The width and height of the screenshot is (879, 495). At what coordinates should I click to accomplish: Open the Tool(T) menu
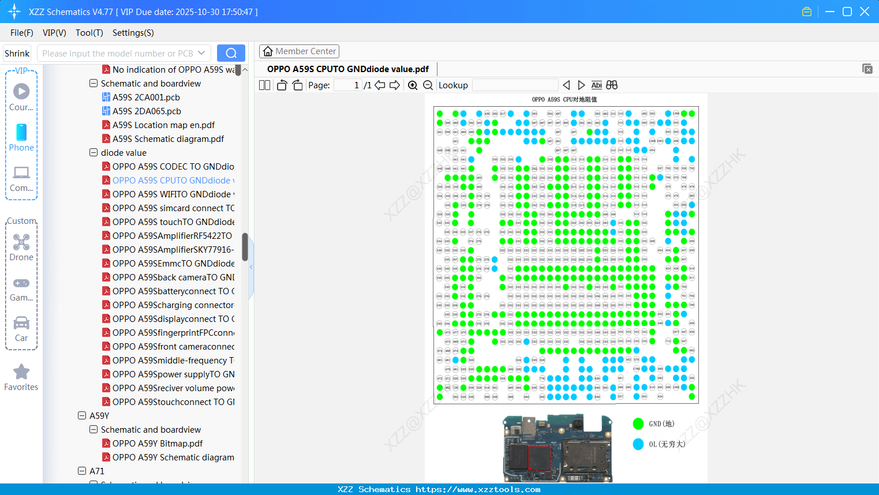pos(89,33)
